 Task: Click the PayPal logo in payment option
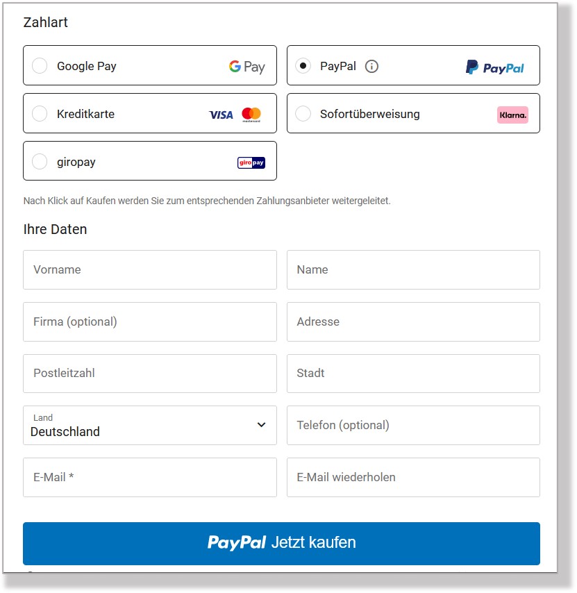point(494,67)
